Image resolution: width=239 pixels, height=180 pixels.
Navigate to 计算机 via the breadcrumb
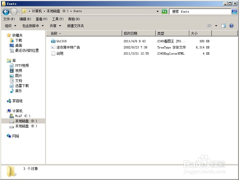[x=36, y=11]
